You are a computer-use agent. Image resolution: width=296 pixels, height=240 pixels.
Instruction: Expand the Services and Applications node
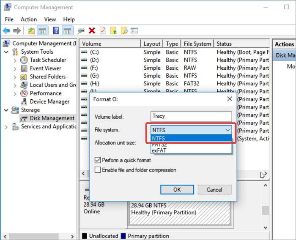[x=6, y=127]
